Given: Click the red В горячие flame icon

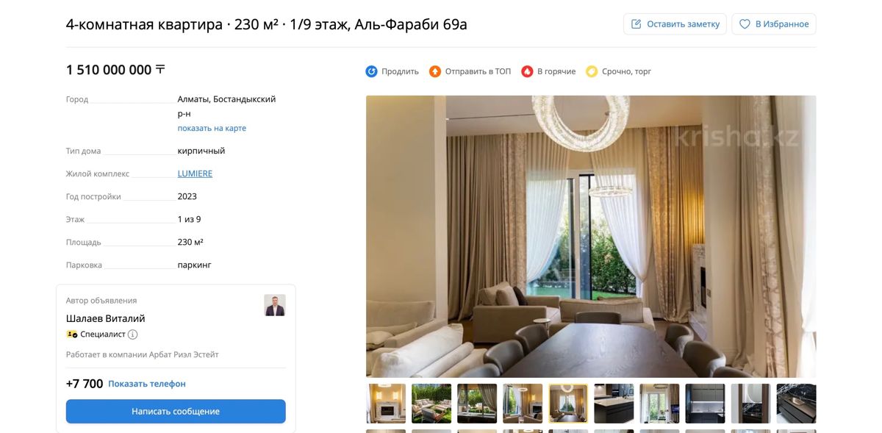Looking at the screenshot, I should click(x=527, y=71).
